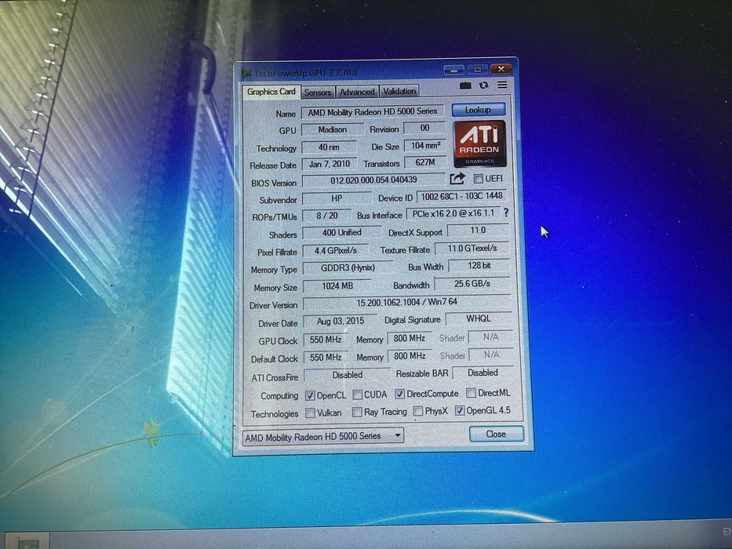This screenshot has width=732, height=549.
Task: Click the Release Date Jan 7, 2010 value
Action: tap(329, 164)
